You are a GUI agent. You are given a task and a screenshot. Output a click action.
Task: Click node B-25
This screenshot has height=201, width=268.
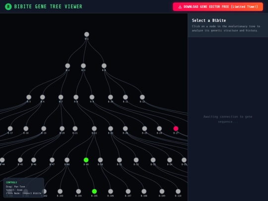click(144, 129)
